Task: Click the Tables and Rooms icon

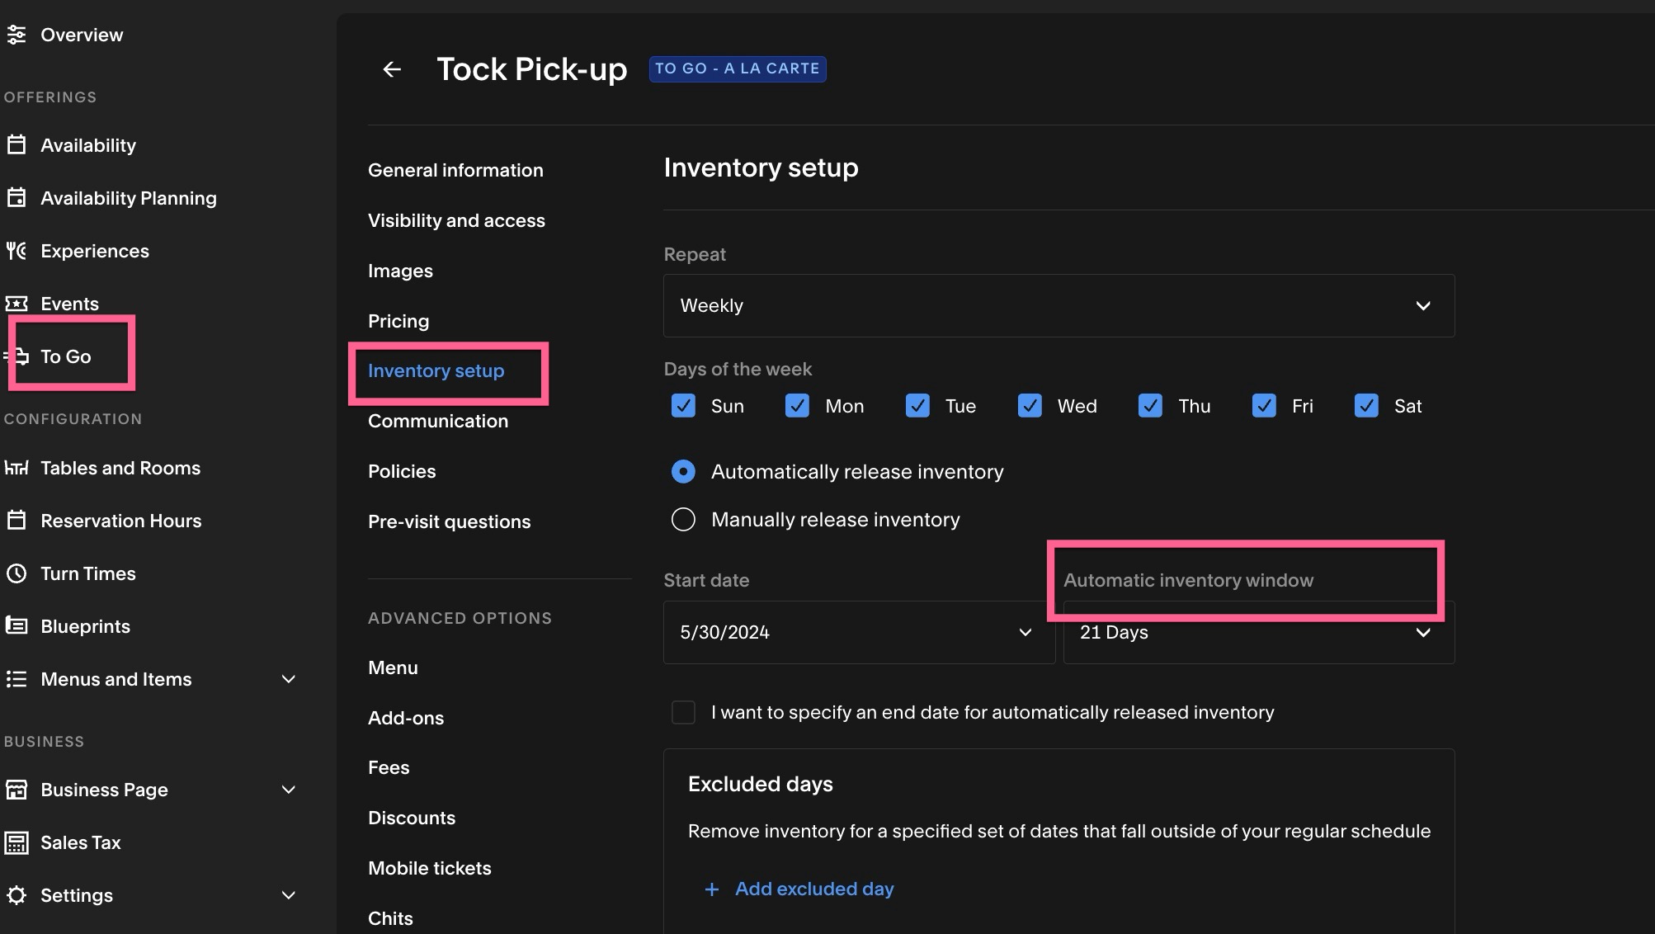Action: [x=17, y=468]
